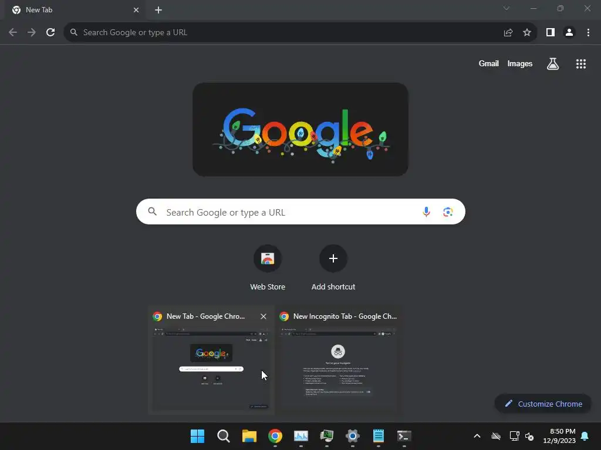
Task: Select New Incognito Tab window preview
Action: (x=339, y=360)
